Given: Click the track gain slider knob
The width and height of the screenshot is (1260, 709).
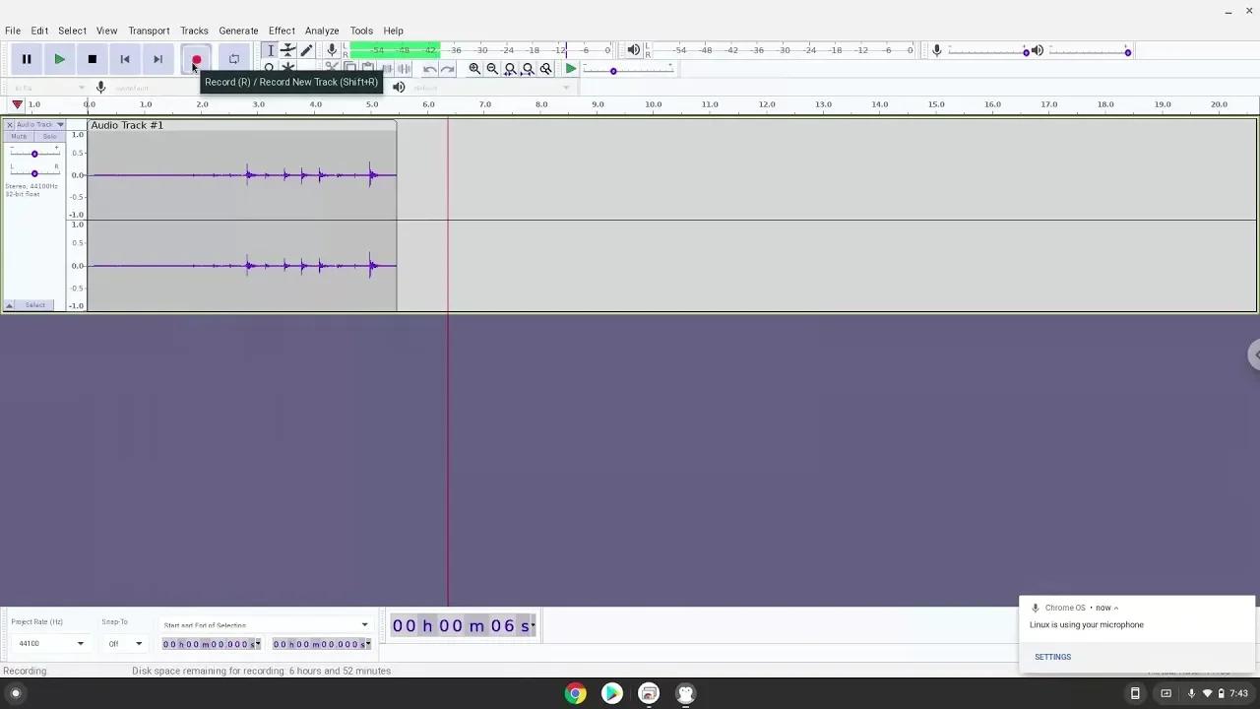Looking at the screenshot, I should 34,154.
